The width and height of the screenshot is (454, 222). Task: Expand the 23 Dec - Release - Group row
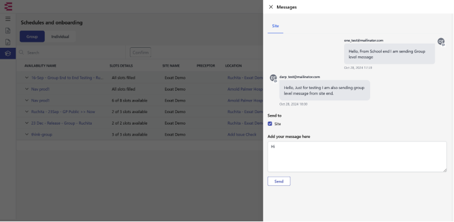point(27,123)
